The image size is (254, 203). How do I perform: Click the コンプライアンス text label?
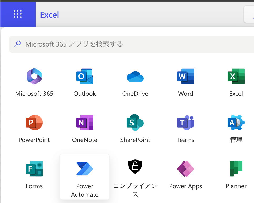coord(135,190)
